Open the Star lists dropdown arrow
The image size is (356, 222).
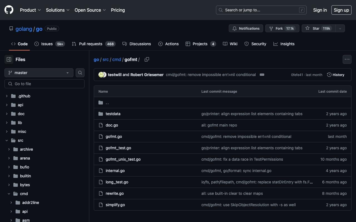pos(340,28)
